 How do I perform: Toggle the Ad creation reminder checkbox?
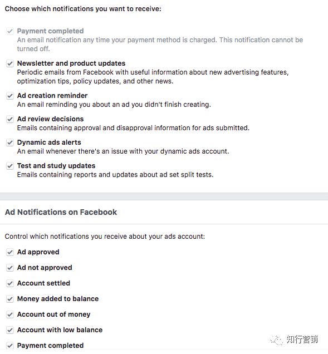(x=10, y=96)
